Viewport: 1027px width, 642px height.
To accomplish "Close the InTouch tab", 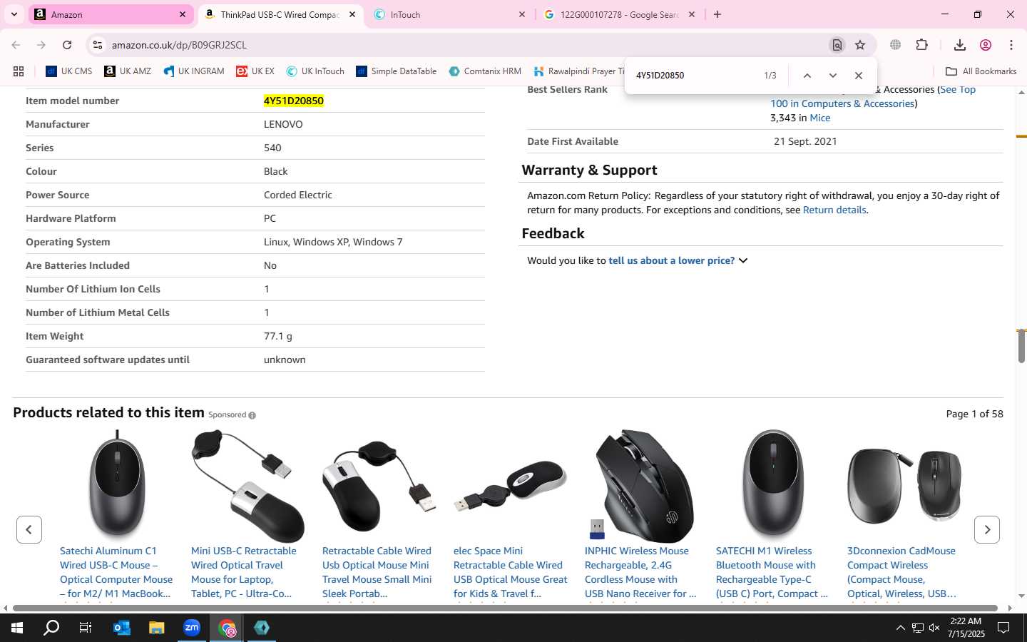I will point(521,14).
